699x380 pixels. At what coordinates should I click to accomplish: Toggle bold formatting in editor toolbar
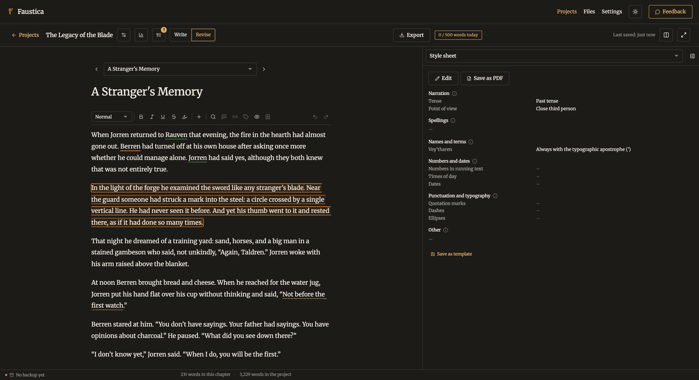pos(141,117)
